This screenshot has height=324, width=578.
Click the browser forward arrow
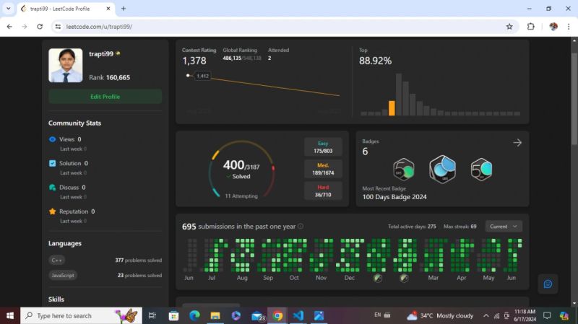coord(25,27)
